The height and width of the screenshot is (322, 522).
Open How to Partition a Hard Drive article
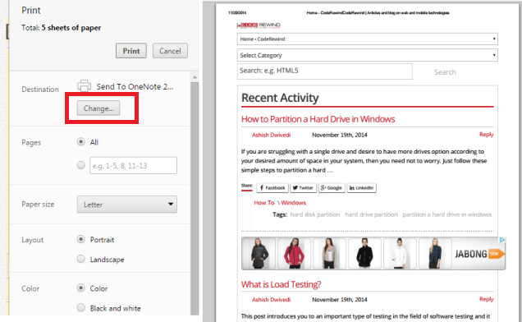pyautogui.click(x=318, y=119)
